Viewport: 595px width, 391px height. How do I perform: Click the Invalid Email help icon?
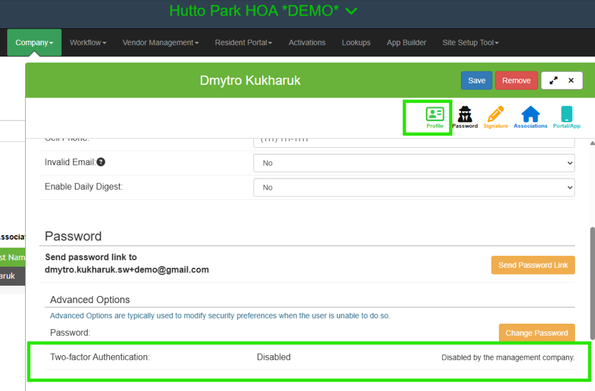pyautogui.click(x=101, y=162)
